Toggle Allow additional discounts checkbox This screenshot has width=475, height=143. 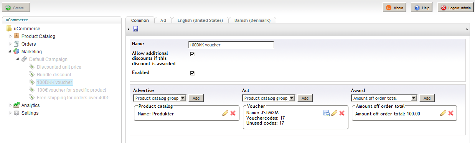(192, 54)
